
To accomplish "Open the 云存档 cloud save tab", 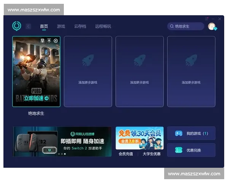I will click(x=80, y=26).
